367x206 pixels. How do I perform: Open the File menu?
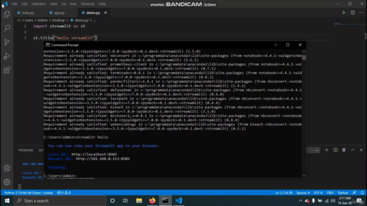(14, 4)
